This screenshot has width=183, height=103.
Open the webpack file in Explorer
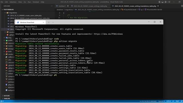click(x=11, y=90)
